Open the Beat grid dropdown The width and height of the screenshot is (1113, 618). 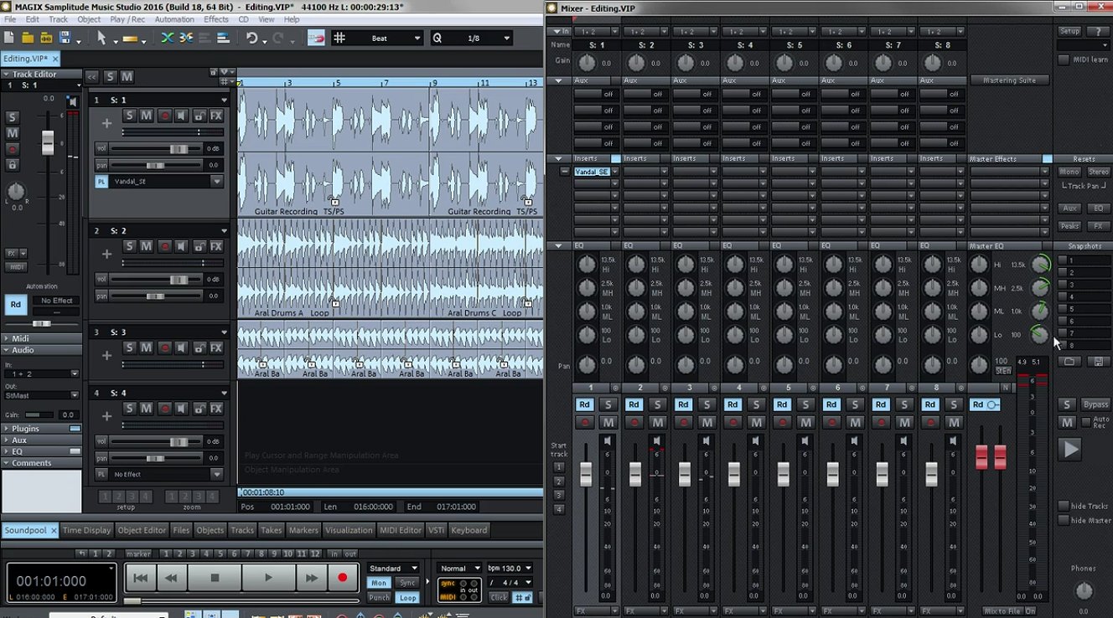tap(417, 38)
